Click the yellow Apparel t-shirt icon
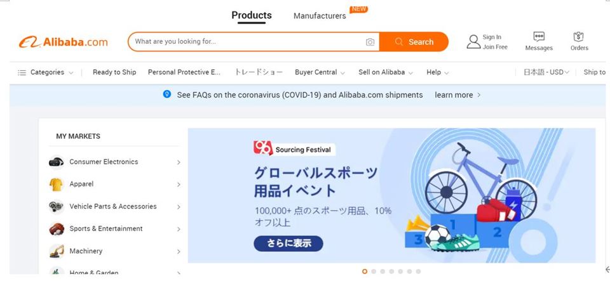Image resolution: width=610 pixels, height=281 pixels. tap(57, 184)
